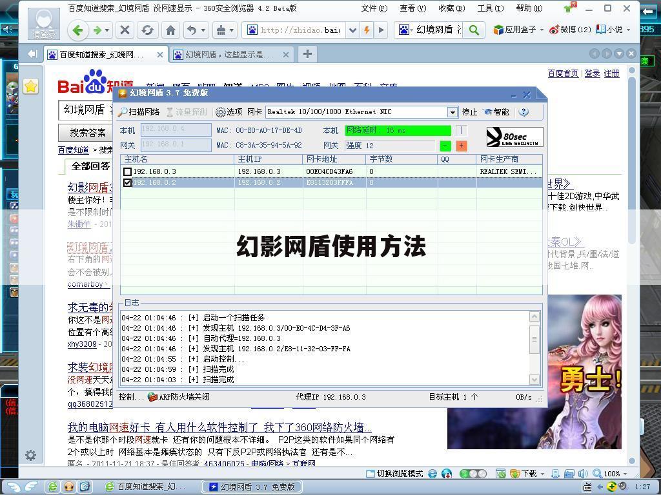661x495 pixels.
Task: Open the 收藏(B) menu
Action: 451,8
